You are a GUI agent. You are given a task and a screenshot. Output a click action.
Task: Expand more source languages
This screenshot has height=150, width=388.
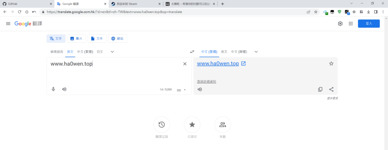pos(112,51)
